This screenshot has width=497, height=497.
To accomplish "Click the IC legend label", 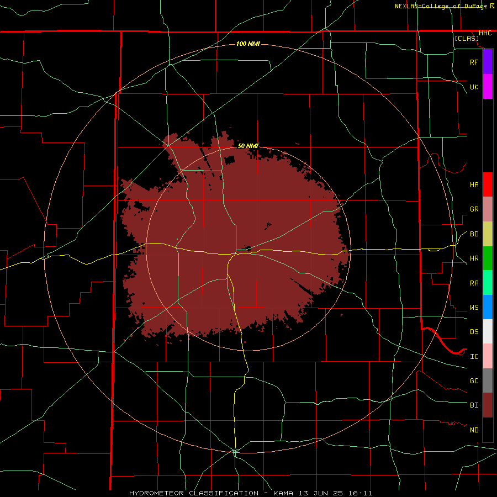I will [x=474, y=357].
